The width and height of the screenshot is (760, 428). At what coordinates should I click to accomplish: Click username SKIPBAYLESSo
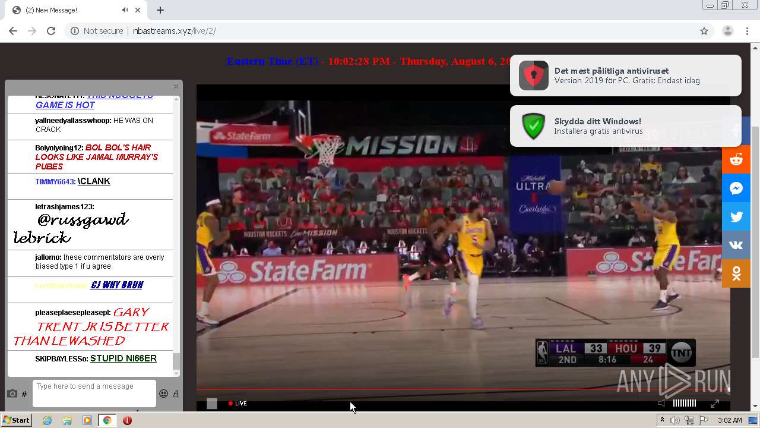(61, 359)
